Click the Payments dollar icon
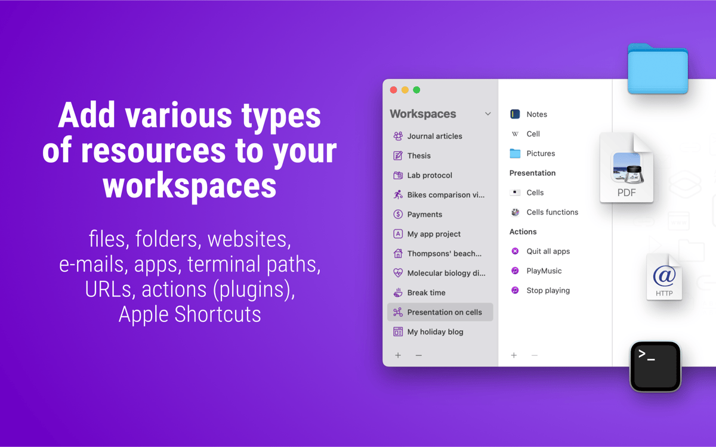 pyautogui.click(x=398, y=215)
